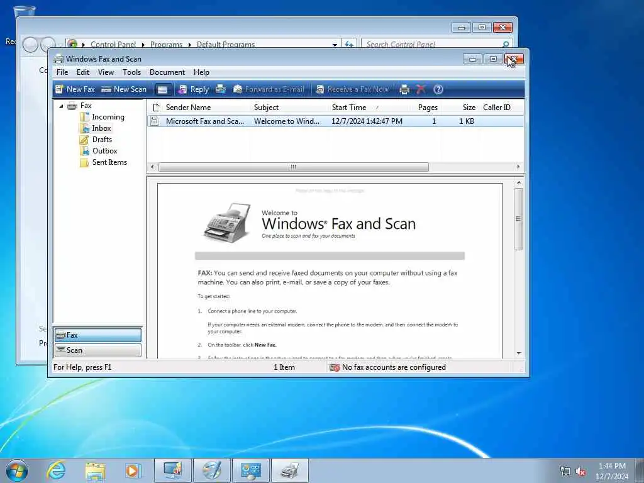Click the network tray icon
This screenshot has width=644, height=483.
[x=565, y=472]
